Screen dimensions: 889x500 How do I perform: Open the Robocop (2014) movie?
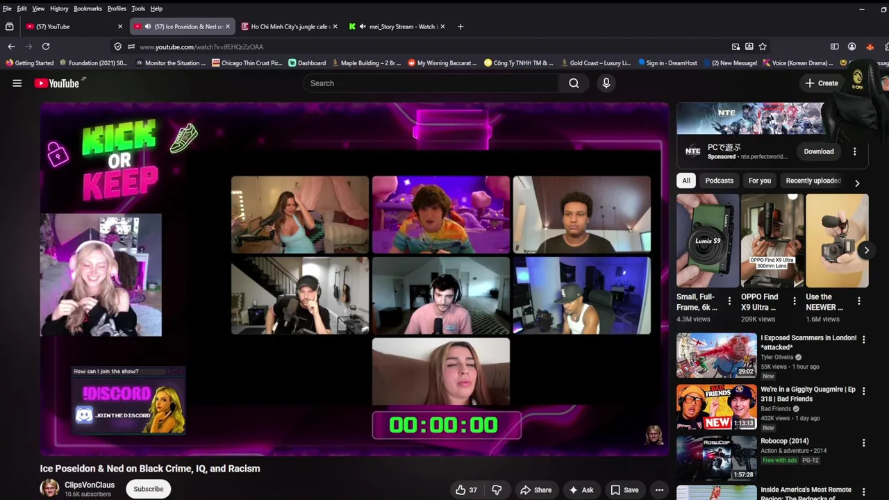tap(717, 458)
